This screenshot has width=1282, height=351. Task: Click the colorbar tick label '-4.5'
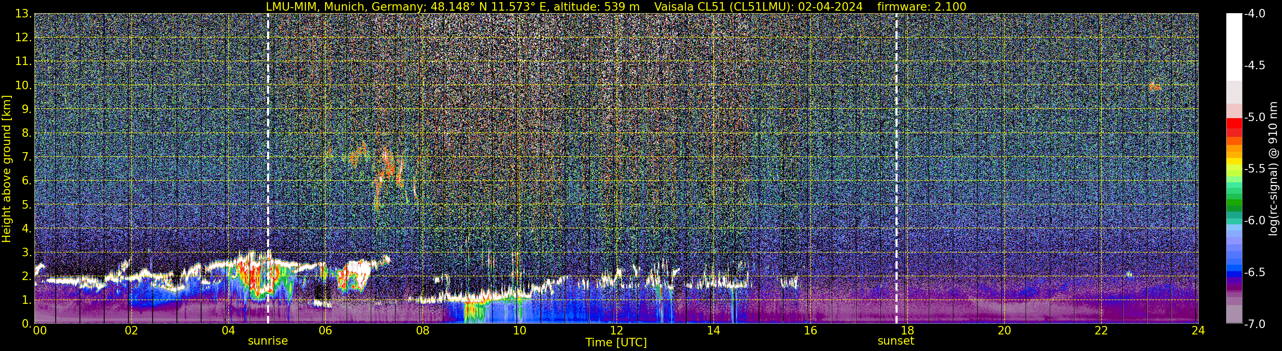[1254, 65]
